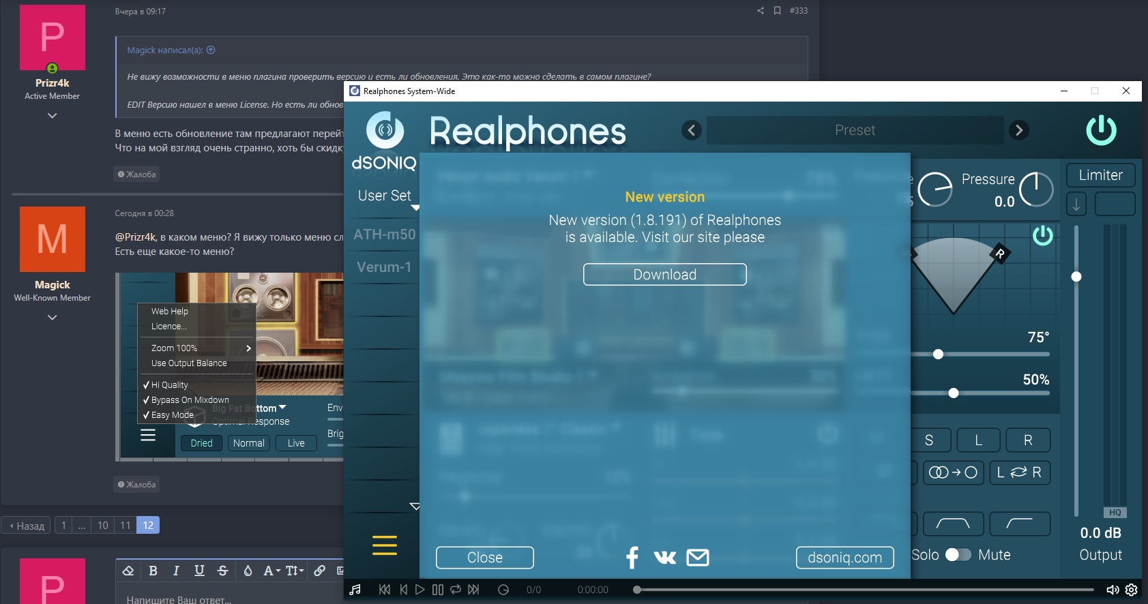
Task: Open the player settings gear
Action: [x=1132, y=590]
